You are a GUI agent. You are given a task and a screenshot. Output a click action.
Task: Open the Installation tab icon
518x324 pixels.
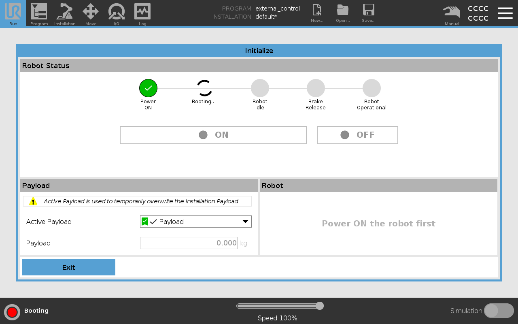65,13
